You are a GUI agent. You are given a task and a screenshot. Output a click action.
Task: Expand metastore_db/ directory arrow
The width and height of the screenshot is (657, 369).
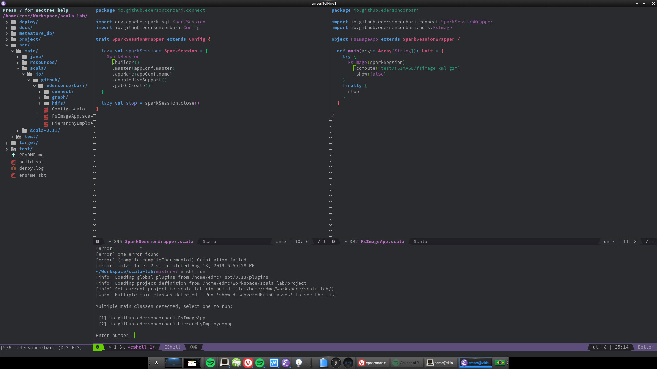pyautogui.click(x=7, y=33)
